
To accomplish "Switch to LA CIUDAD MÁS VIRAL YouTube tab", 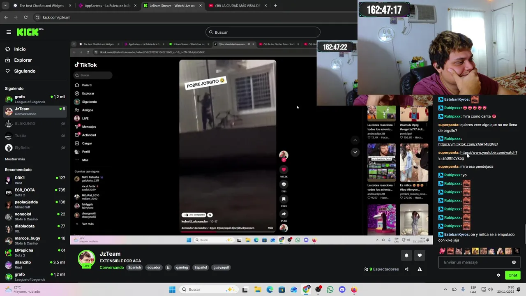I will click(x=238, y=6).
